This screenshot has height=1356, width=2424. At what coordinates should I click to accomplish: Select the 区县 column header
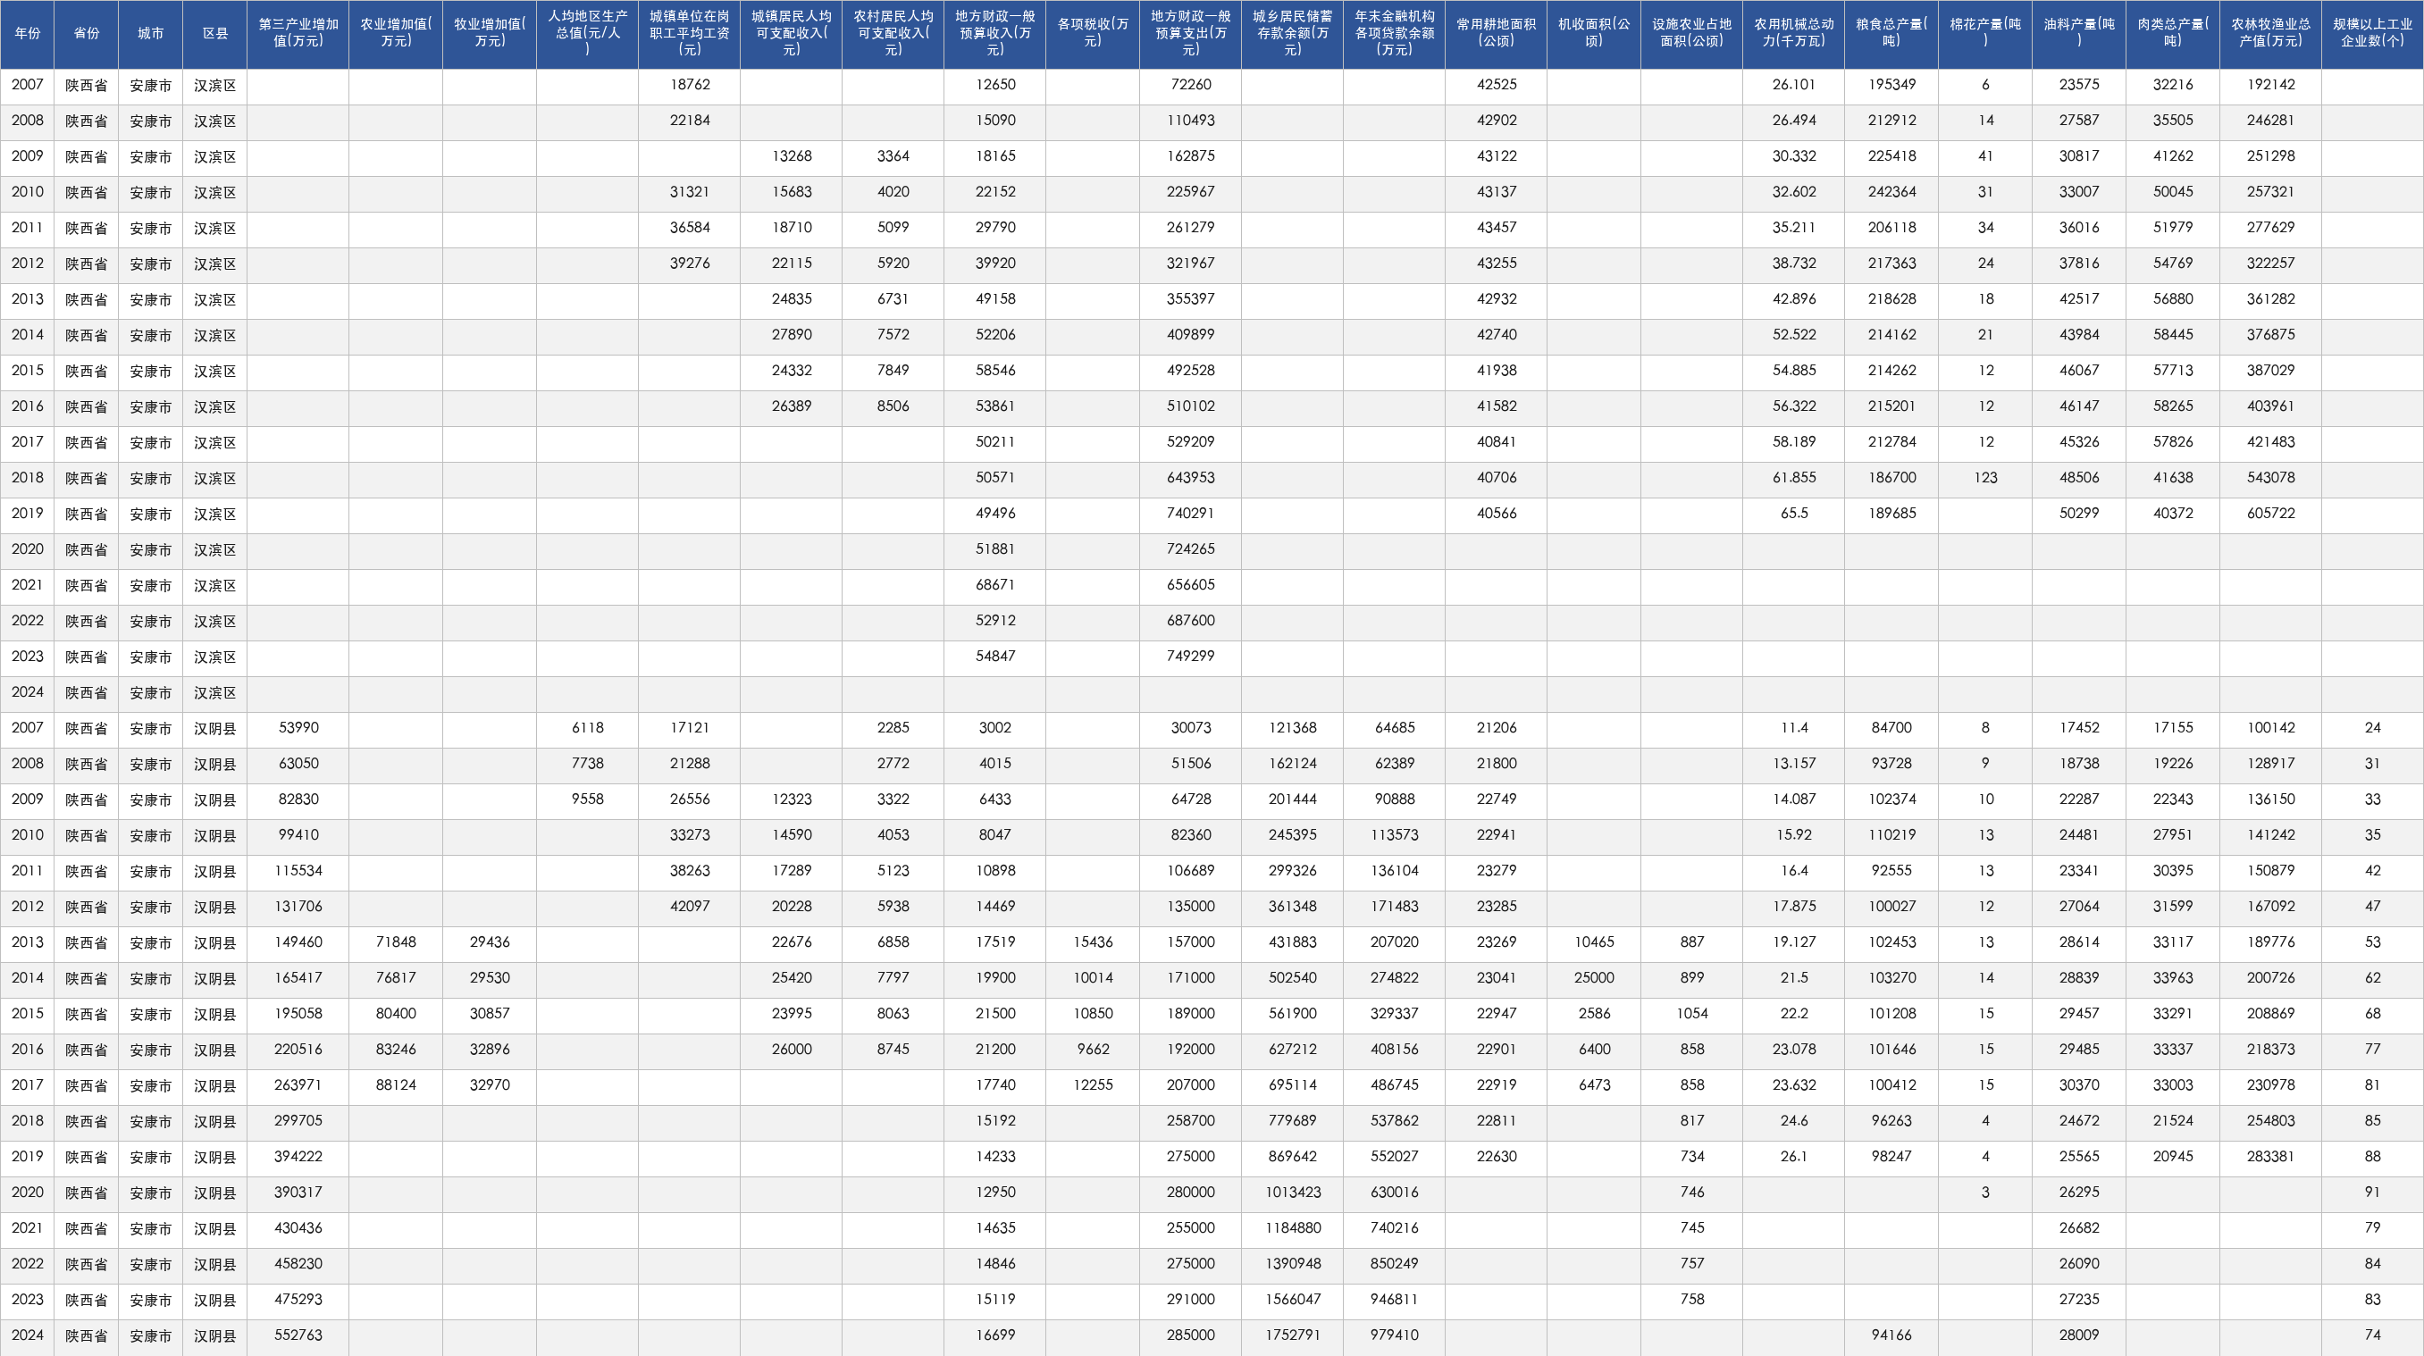coord(215,34)
